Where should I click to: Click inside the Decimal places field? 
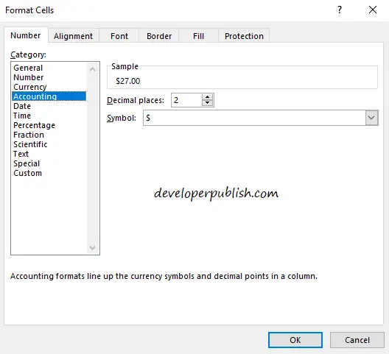point(186,100)
